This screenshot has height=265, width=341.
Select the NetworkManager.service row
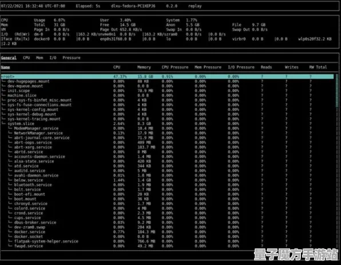coord(167,133)
